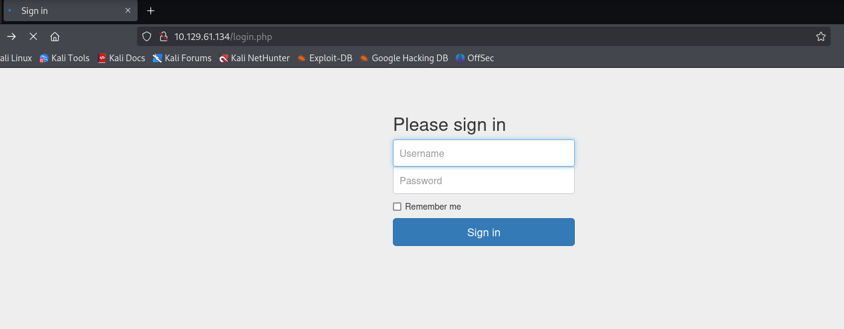844x329 pixels.
Task: Open Kali NetHunter bookmark
Action: 254,58
